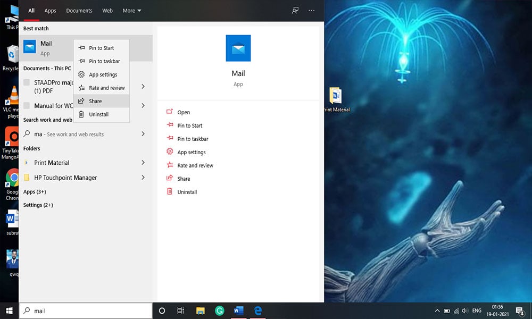Image resolution: width=532 pixels, height=319 pixels.
Task: Click the large Mail app tile icon
Action: [x=238, y=48]
